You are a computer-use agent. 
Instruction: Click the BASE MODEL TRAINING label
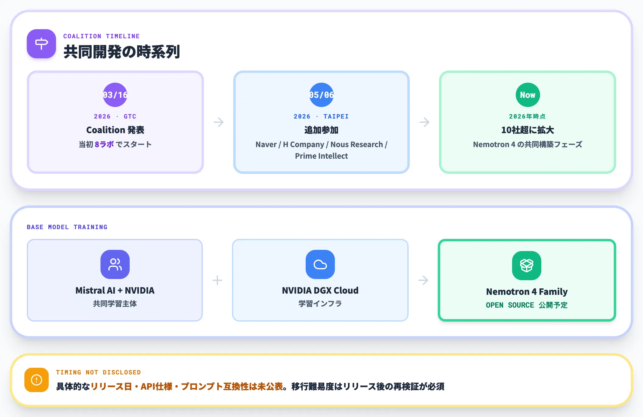(67, 227)
